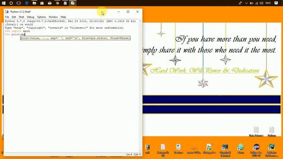Screen dimensions: 283x159
Task: Click the Col: 11 status bar entry
Action: [x=138, y=155]
